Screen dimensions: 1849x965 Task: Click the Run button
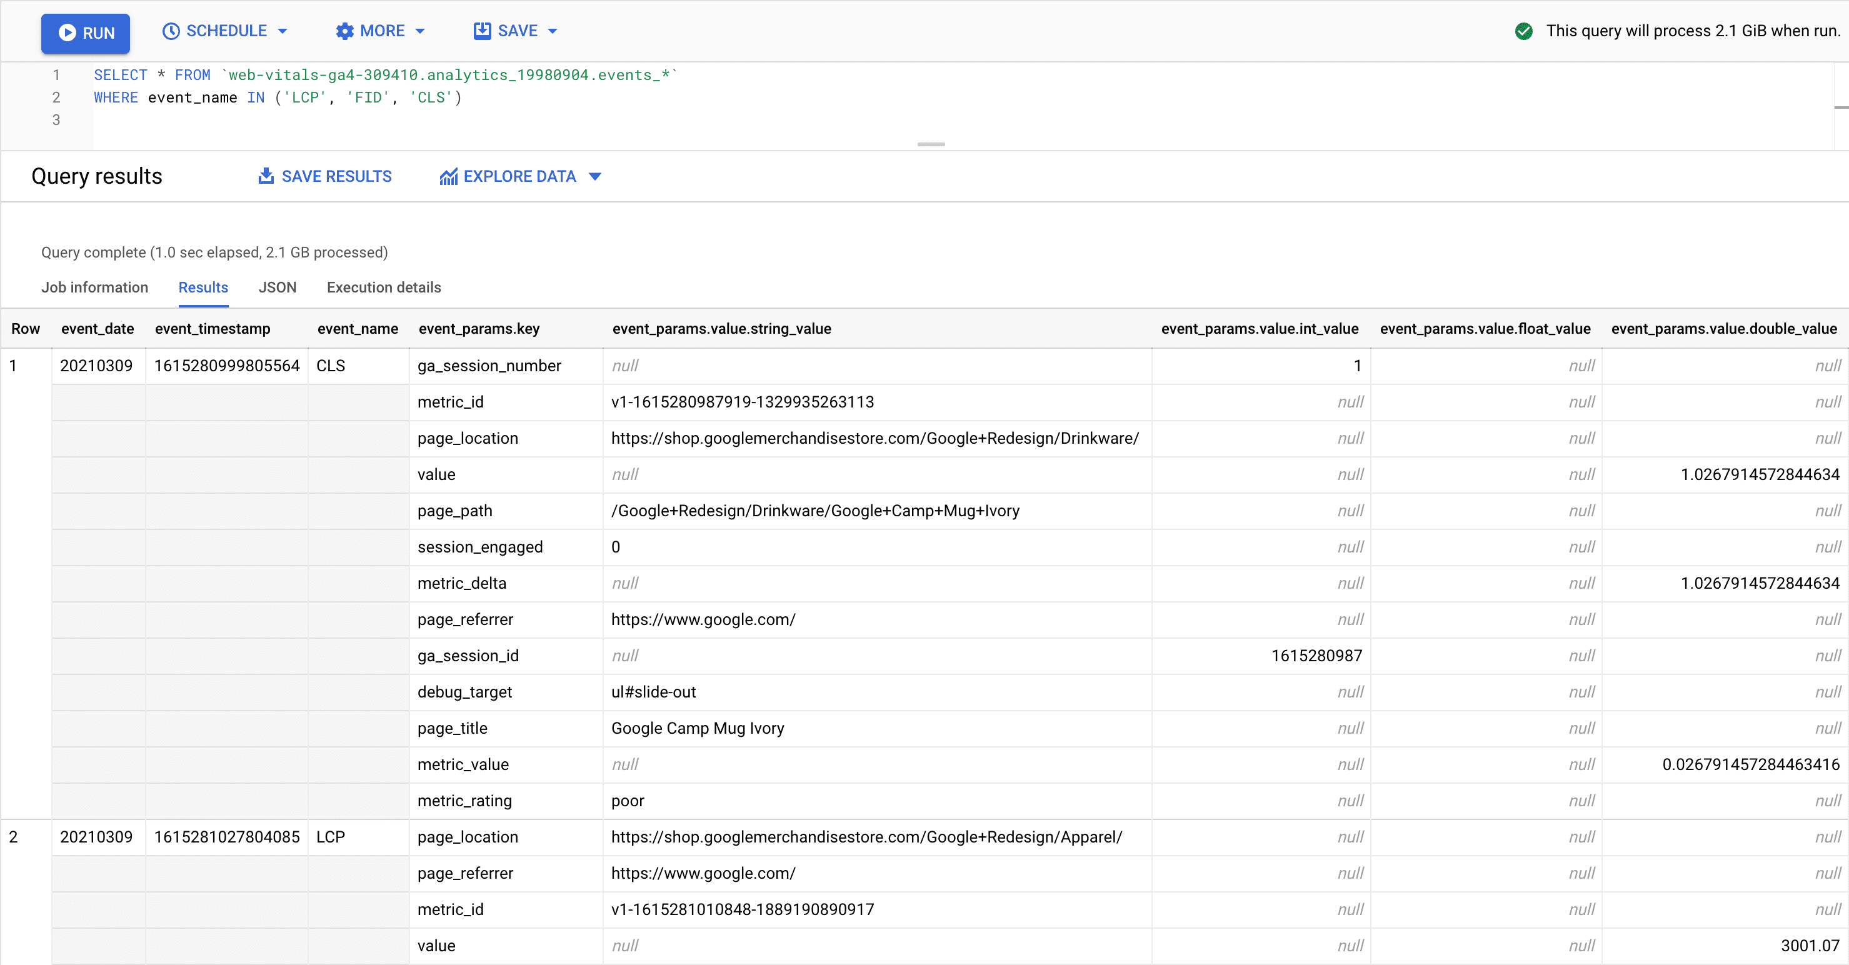pos(86,33)
